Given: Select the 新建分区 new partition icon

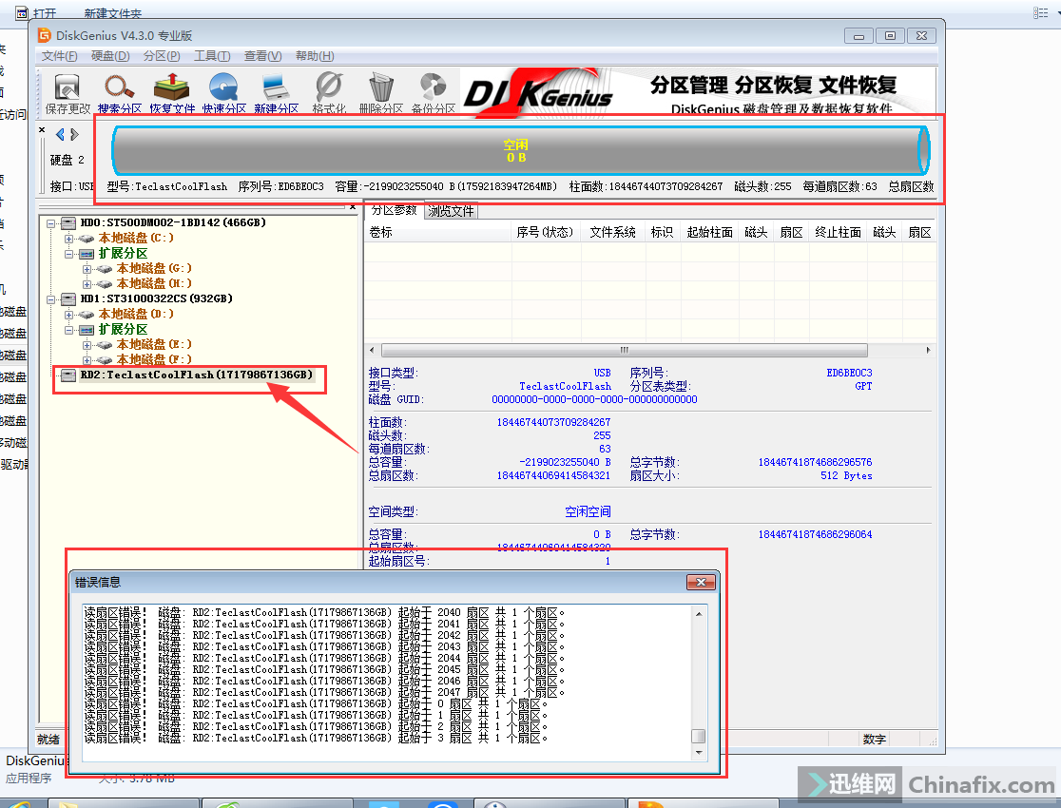Looking at the screenshot, I should pos(277,92).
